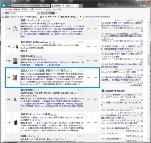Open the Twitter つながり favorites bar item

[x=105, y=17]
